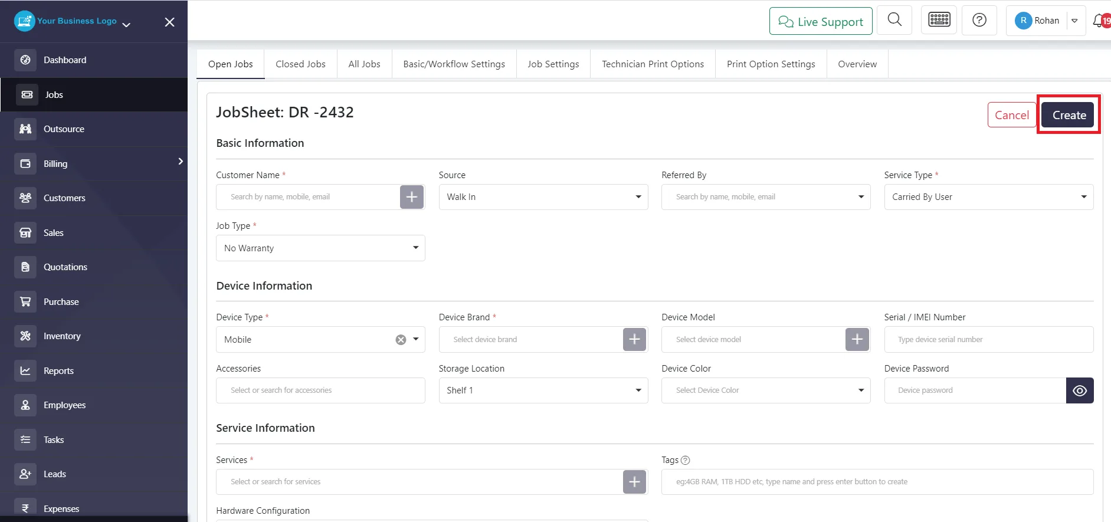Click the Purchase cart icon
The height and width of the screenshot is (522, 1111).
25,301
